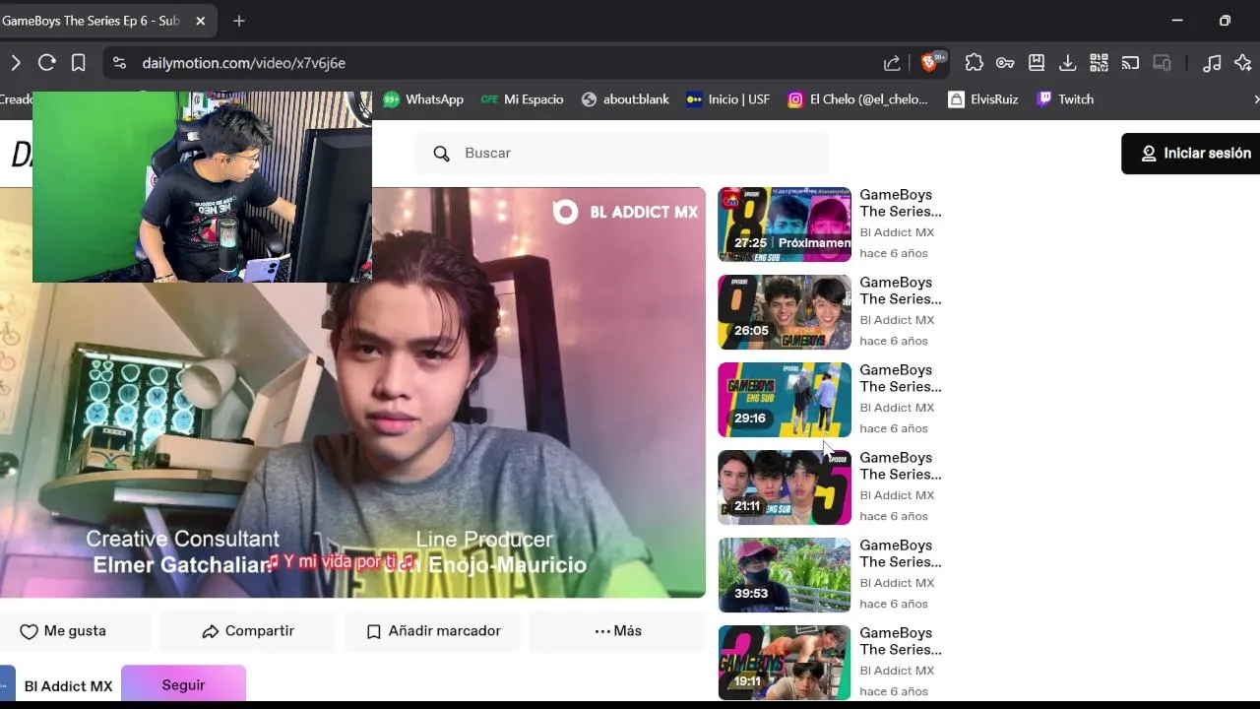The height and width of the screenshot is (709, 1260).
Task: Open the 26:05 video thumbnail
Action: (x=785, y=312)
